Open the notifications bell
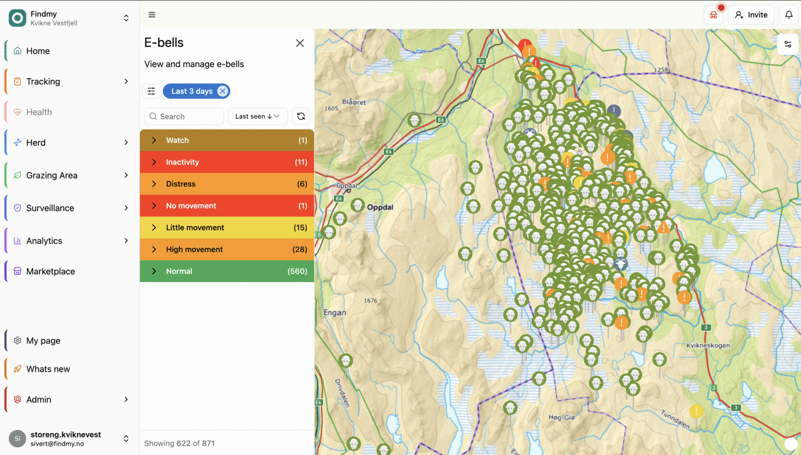Image resolution: width=801 pixels, height=455 pixels. coord(788,15)
